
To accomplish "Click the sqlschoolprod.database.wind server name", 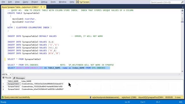I will tap(106, 97).
